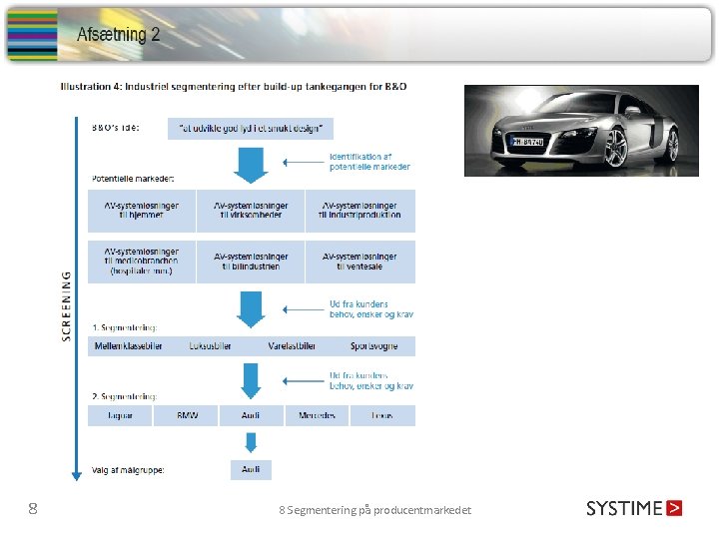Select the "AV-systemløsninger til ventesale" box
The image size is (719, 539).
(x=360, y=262)
